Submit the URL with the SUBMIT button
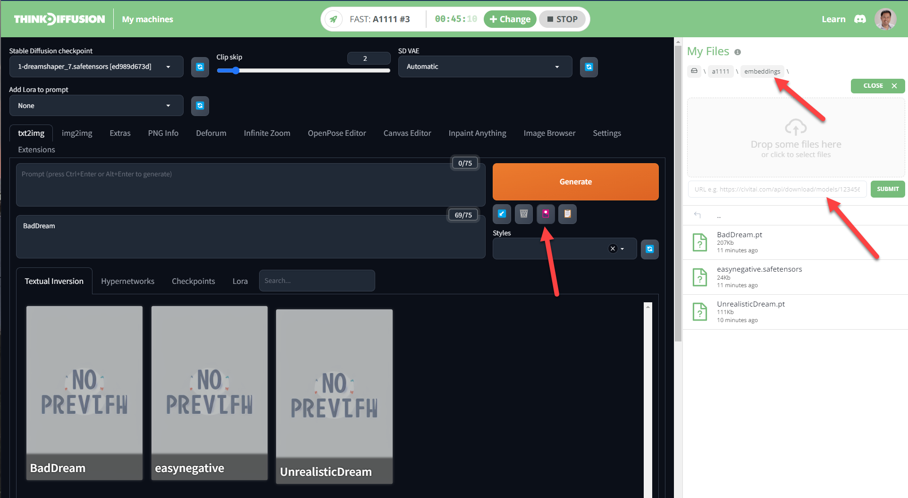Image resolution: width=908 pixels, height=498 pixels. click(x=888, y=189)
